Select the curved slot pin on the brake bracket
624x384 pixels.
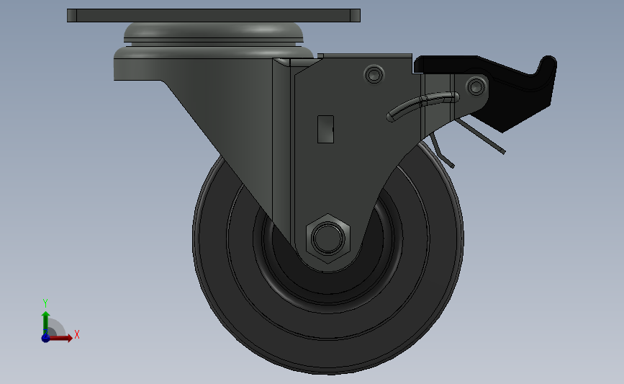point(423,106)
